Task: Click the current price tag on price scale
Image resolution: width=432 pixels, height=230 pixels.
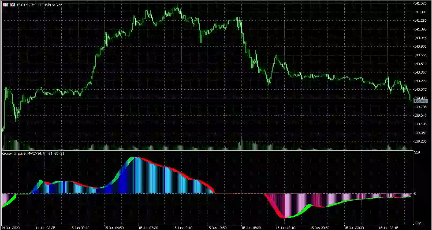Action: click(420, 101)
